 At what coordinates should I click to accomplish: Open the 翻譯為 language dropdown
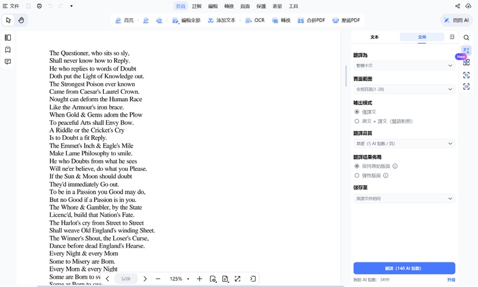point(405,66)
